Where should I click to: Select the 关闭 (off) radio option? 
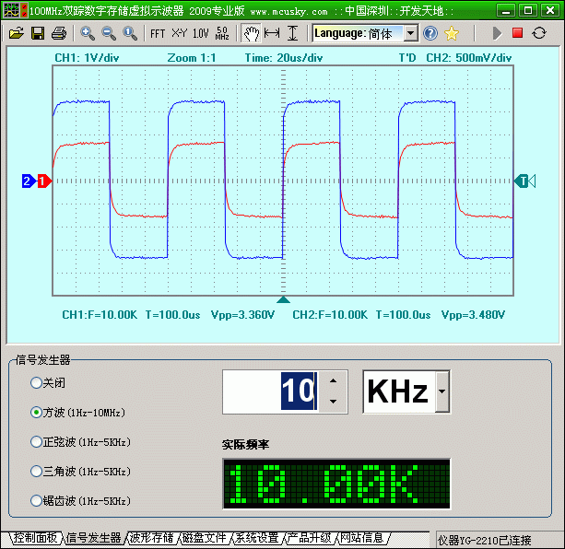point(37,382)
